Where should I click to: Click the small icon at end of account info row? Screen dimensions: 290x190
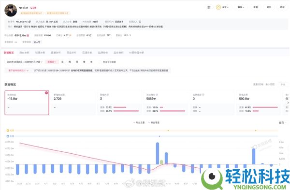click(x=140, y=22)
